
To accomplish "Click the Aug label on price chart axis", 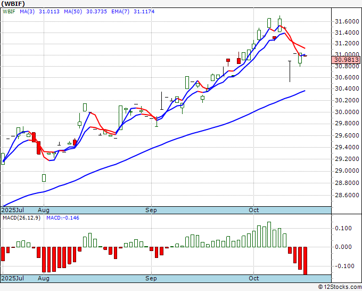I will coord(44,210).
